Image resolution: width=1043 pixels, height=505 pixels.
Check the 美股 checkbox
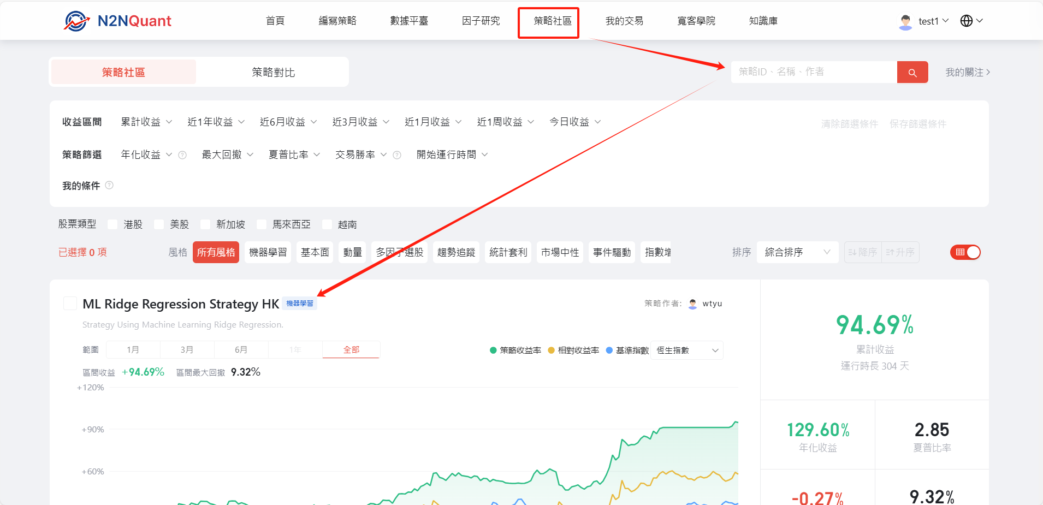point(159,224)
